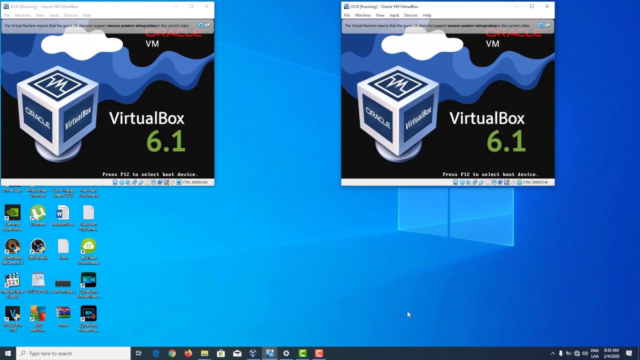
Task: Open the Help menu in DCA window
Action: [86, 15]
